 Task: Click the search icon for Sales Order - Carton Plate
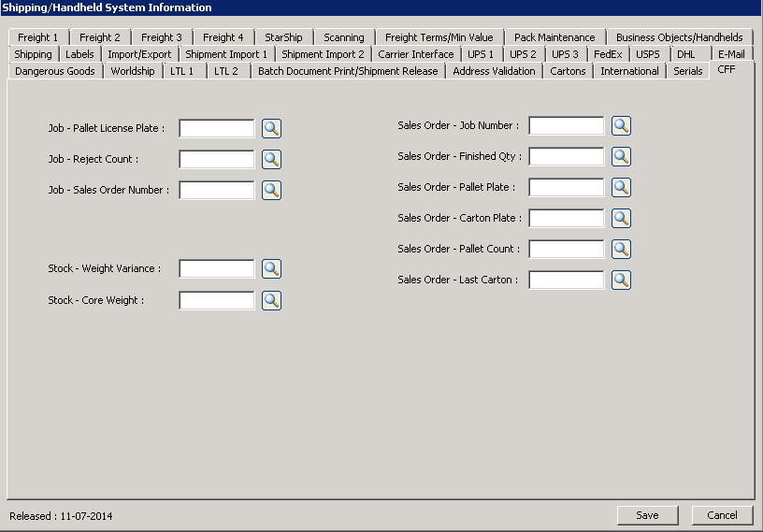(x=621, y=219)
